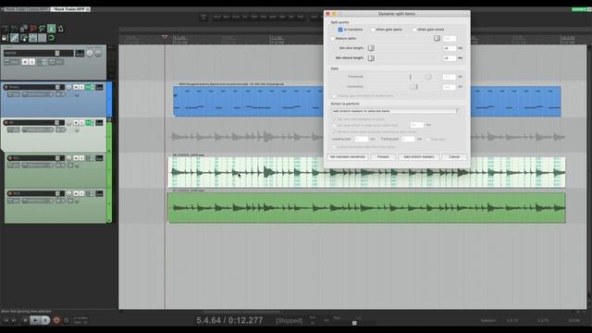Select the green audio item on fourth track
The image size is (592, 333).
tap(366, 207)
